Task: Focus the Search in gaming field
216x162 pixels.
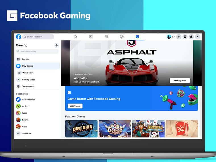Action: click(x=37, y=51)
